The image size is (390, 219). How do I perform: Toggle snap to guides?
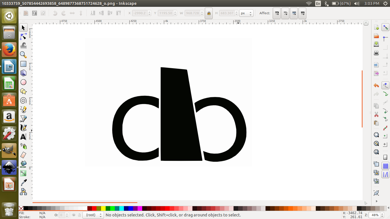[386, 175]
